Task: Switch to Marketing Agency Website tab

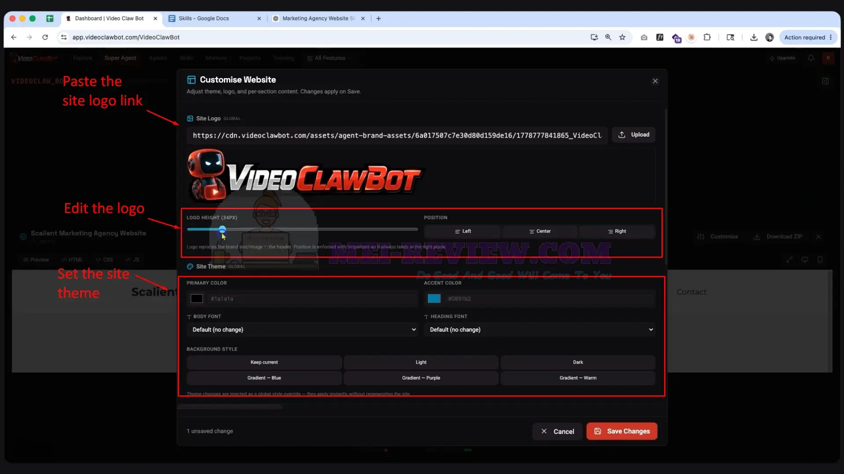Action: pos(318,18)
